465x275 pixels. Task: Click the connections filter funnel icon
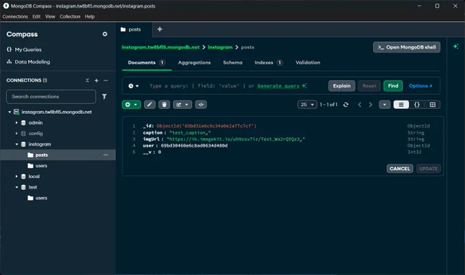coord(105,96)
